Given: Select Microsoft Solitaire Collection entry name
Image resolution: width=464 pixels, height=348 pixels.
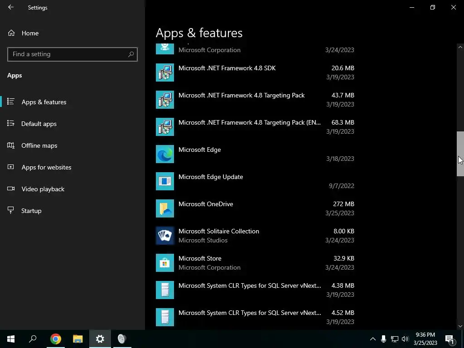Looking at the screenshot, I should pyautogui.click(x=219, y=232).
